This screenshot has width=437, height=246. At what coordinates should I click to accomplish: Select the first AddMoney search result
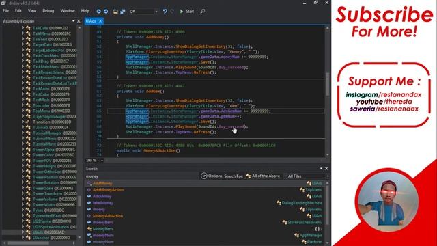click(205, 184)
